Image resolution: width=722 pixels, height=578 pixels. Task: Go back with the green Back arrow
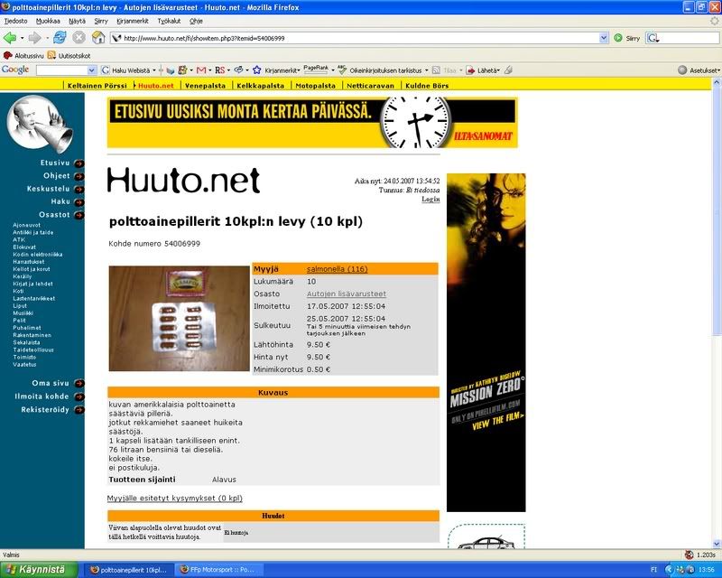(x=10, y=38)
